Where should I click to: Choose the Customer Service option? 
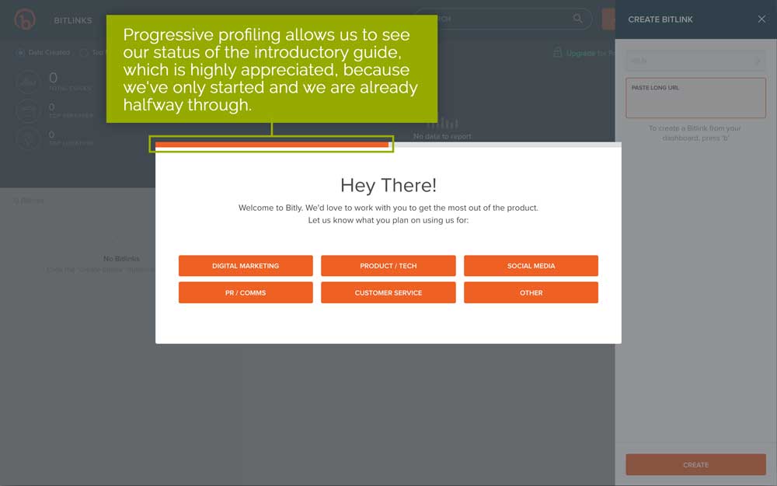coord(388,292)
